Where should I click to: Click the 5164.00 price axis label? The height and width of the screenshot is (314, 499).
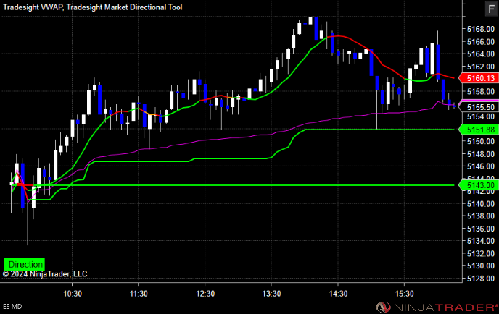[x=481, y=54]
